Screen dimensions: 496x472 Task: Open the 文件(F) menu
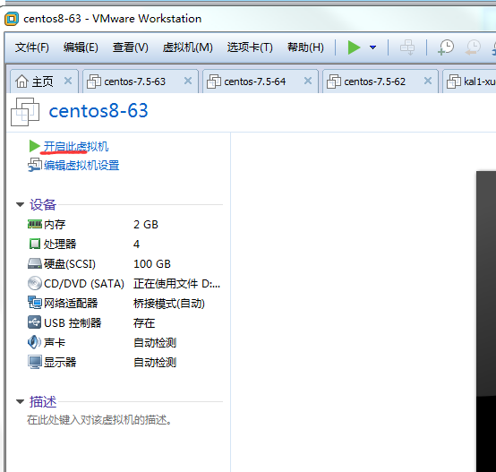pyautogui.click(x=32, y=47)
